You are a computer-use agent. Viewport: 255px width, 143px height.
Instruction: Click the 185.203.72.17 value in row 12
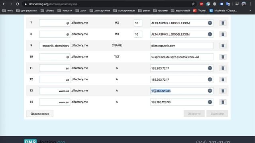(x=160, y=79)
